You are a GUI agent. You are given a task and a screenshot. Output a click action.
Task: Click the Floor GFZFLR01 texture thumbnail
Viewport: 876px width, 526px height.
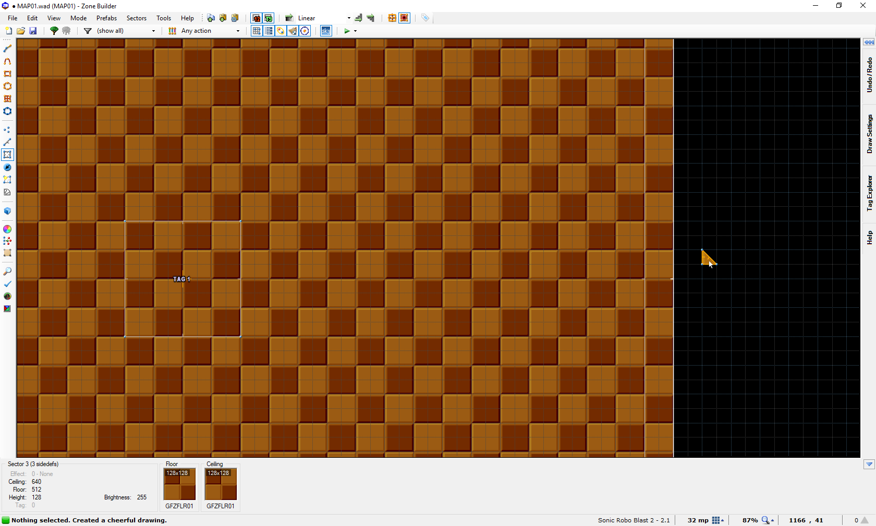pos(180,484)
